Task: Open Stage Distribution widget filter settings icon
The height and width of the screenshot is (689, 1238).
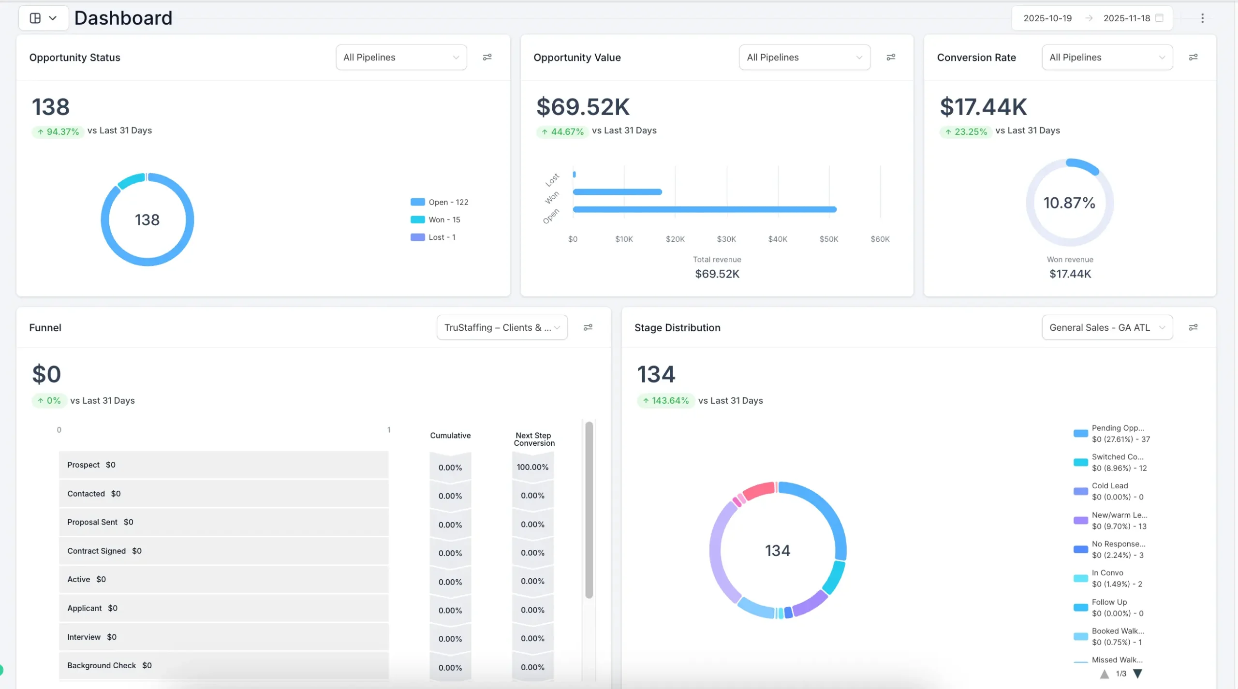Action: point(1193,327)
